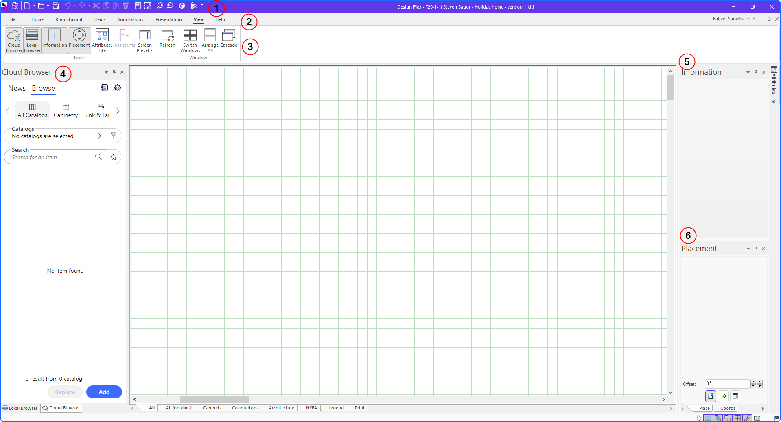
Task: Click the horizontal scrollbar thumb in canvas
Action: [214, 399]
